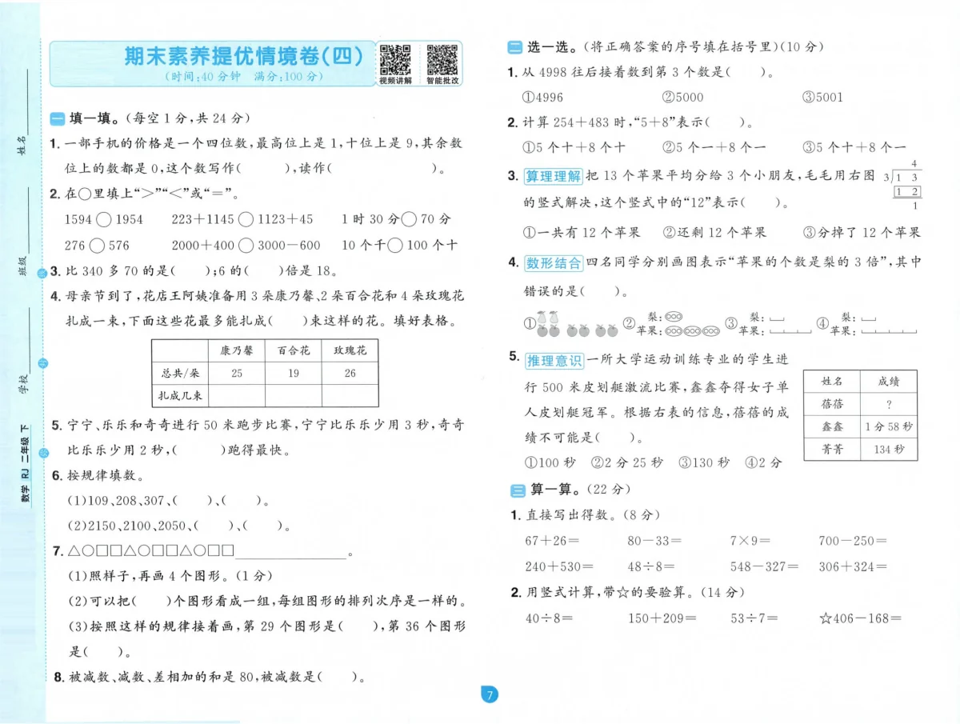
Task: Select option ④2分
Action: (x=764, y=462)
